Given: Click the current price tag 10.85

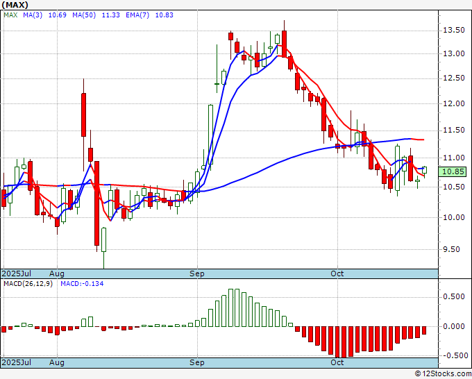Looking at the screenshot, I should click(455, 172).
